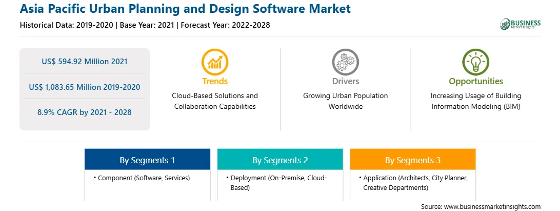Click the Drivers heading label
The height and width of the screenshot is (211, 560).
tap(345, 81)
